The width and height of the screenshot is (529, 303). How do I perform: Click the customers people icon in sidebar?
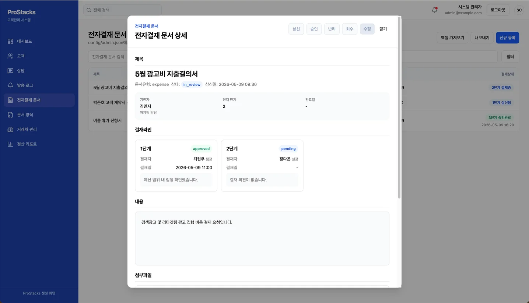coord(10,56)
